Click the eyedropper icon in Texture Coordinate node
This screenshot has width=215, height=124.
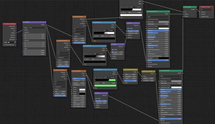tap(15, 42)
